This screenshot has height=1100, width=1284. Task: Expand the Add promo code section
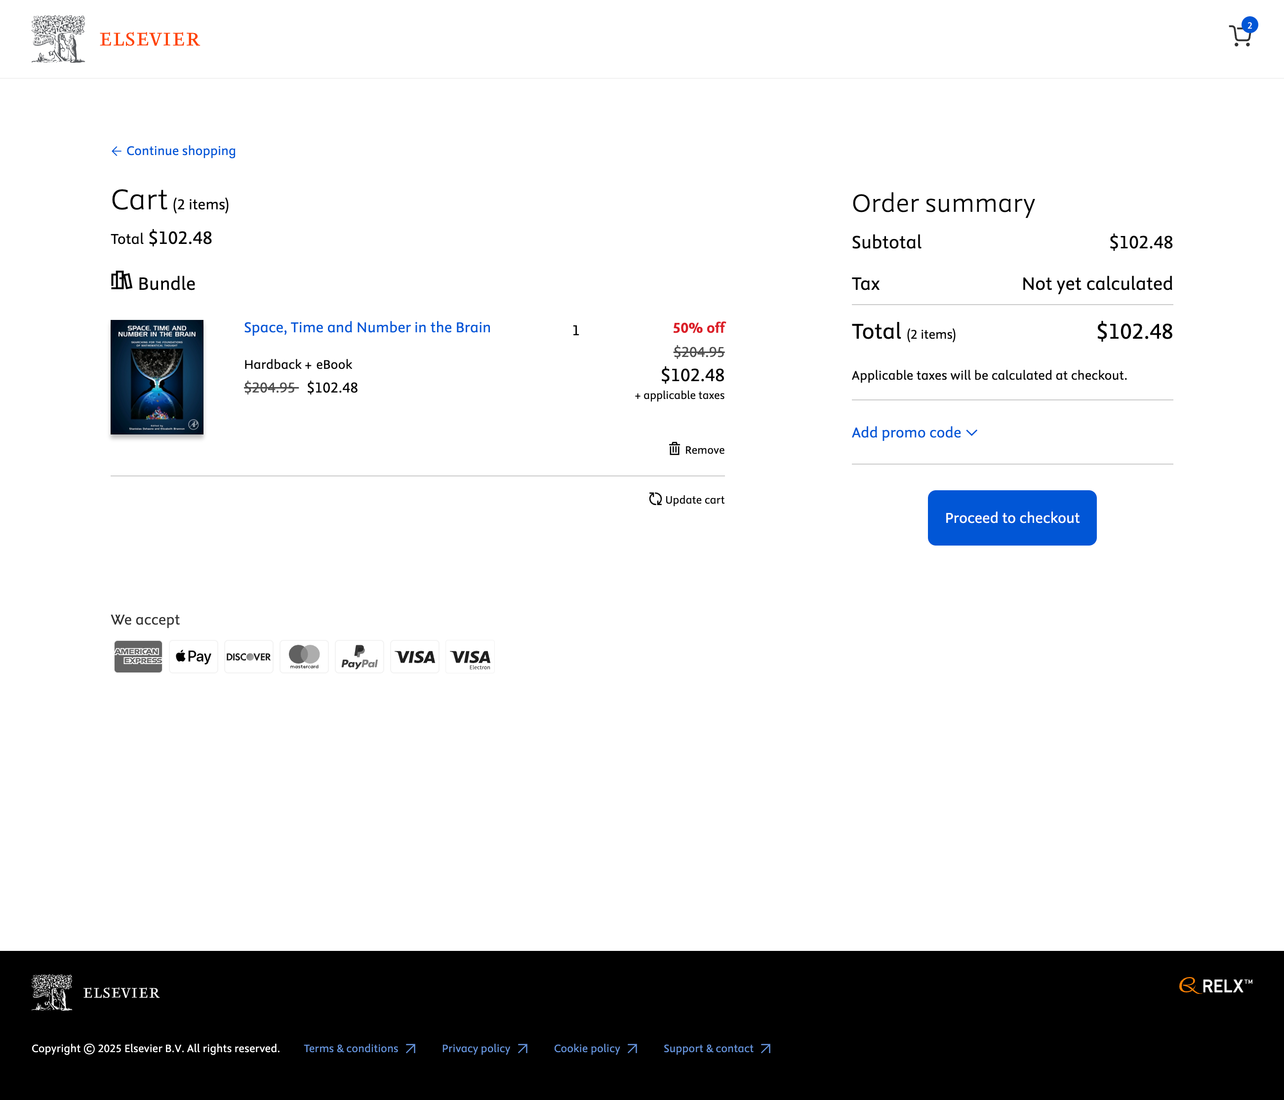pyautogui.click(x=915, y=432)
